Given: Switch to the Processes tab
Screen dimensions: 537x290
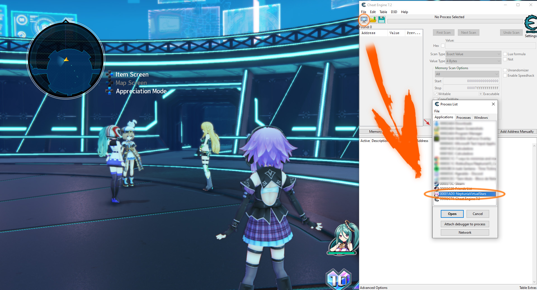Looking at the screenshot, I should tap(463, 118).
